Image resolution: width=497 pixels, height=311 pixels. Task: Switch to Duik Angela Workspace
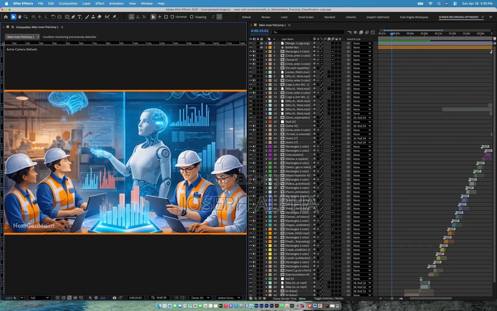click(414, 17)
